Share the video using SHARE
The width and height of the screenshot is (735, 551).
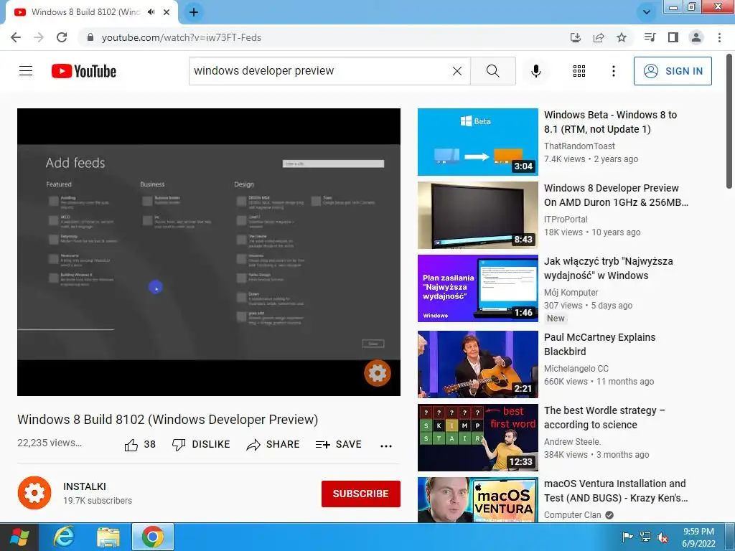click(273, 444)
